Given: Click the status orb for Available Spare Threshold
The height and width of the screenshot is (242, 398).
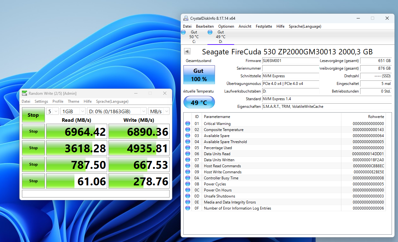Looking at the screenshot, I should [x=188, y=142].
